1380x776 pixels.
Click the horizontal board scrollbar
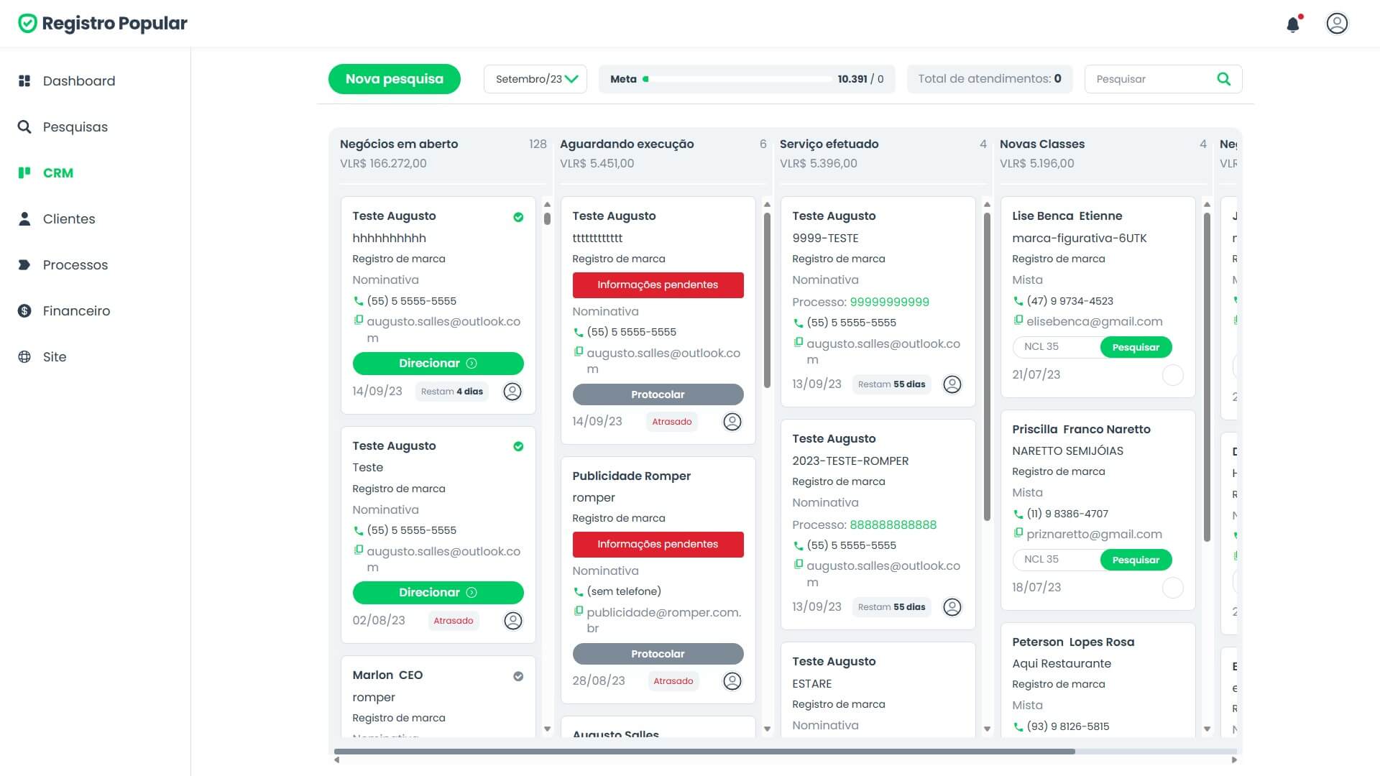click(704, 752)
